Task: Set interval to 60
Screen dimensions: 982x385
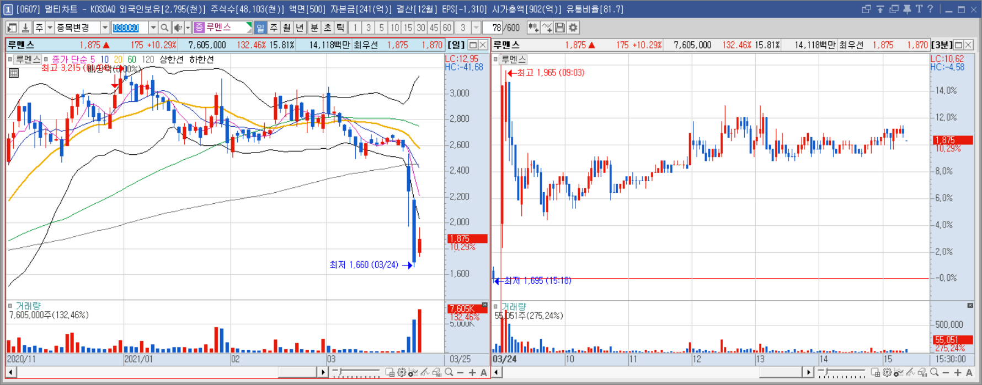Action: [x=447, y=28]
